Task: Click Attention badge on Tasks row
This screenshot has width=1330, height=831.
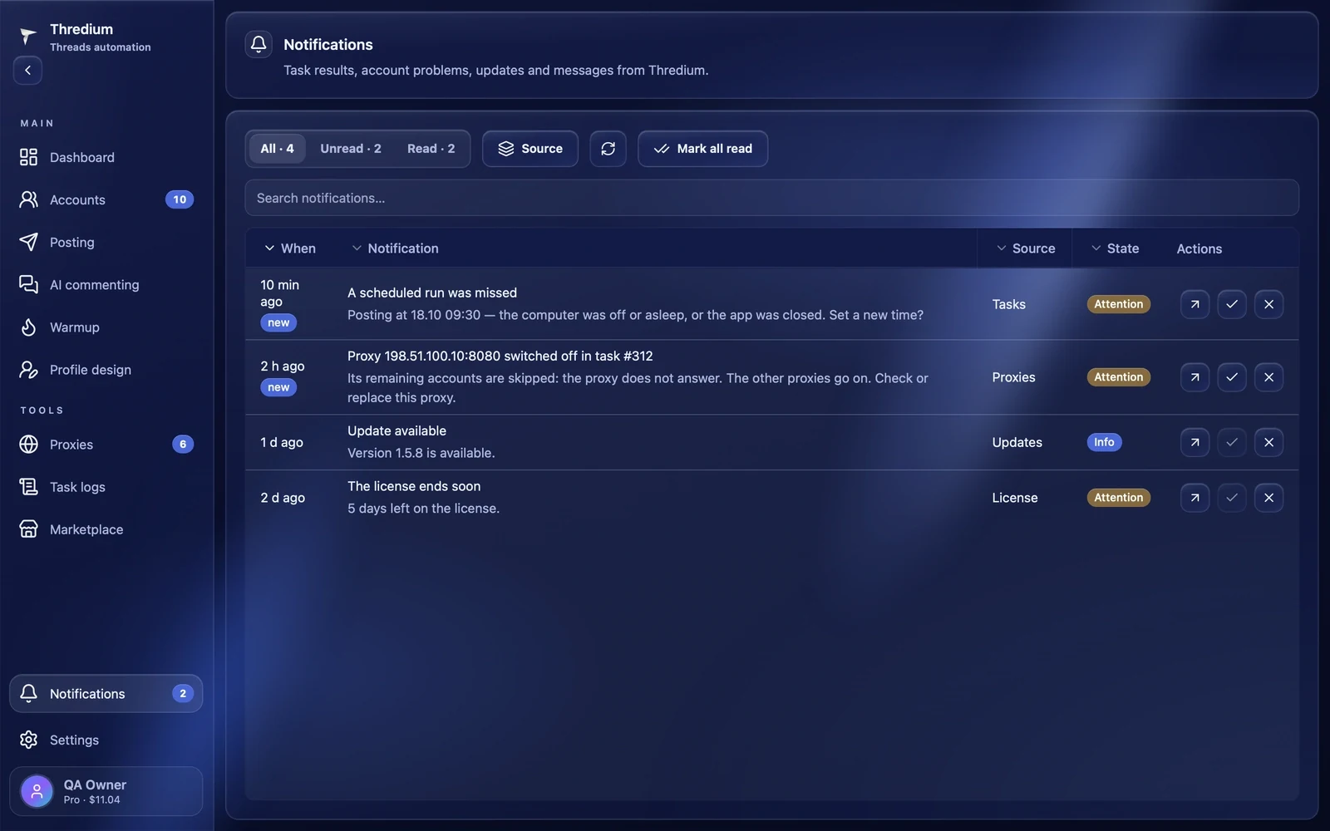Action: tap(1119, 304)
